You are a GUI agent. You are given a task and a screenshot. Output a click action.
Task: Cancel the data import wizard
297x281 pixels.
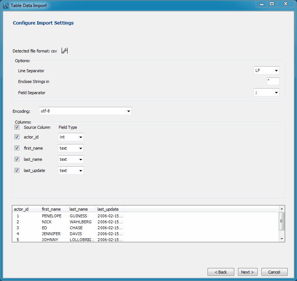click(274, 272)
